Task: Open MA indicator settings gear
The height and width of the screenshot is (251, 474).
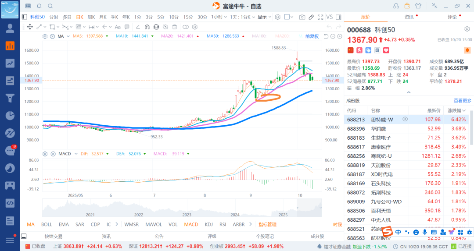Action: [45, 36]
